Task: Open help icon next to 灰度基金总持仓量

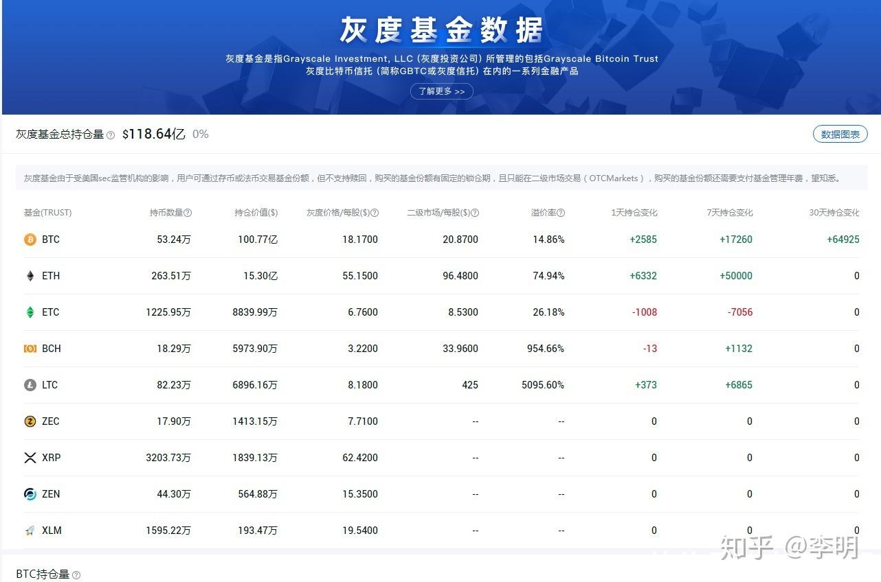Action: 111,135
